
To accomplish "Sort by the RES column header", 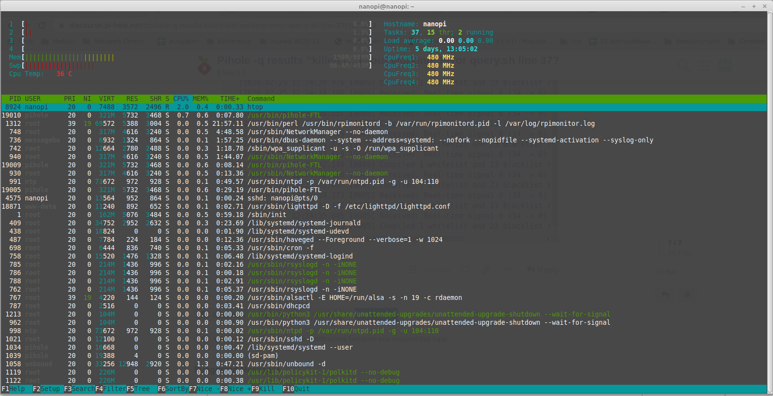I will coord(132,99).
